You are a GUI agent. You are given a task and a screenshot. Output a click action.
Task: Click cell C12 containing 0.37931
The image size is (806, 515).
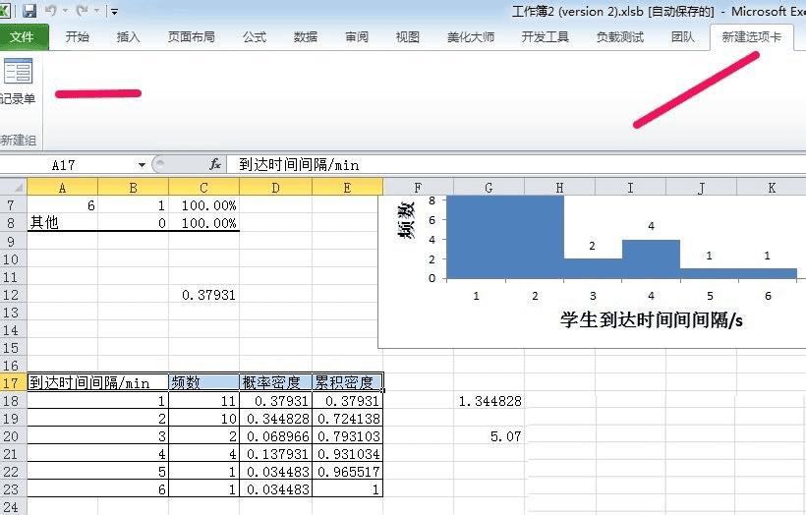pos(204,295)
